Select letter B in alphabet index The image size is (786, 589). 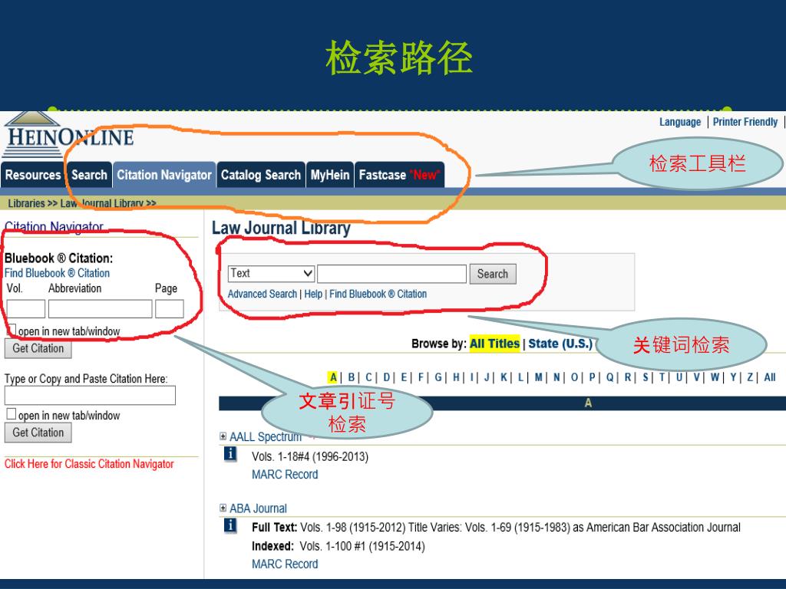click(x=352, y=377)
